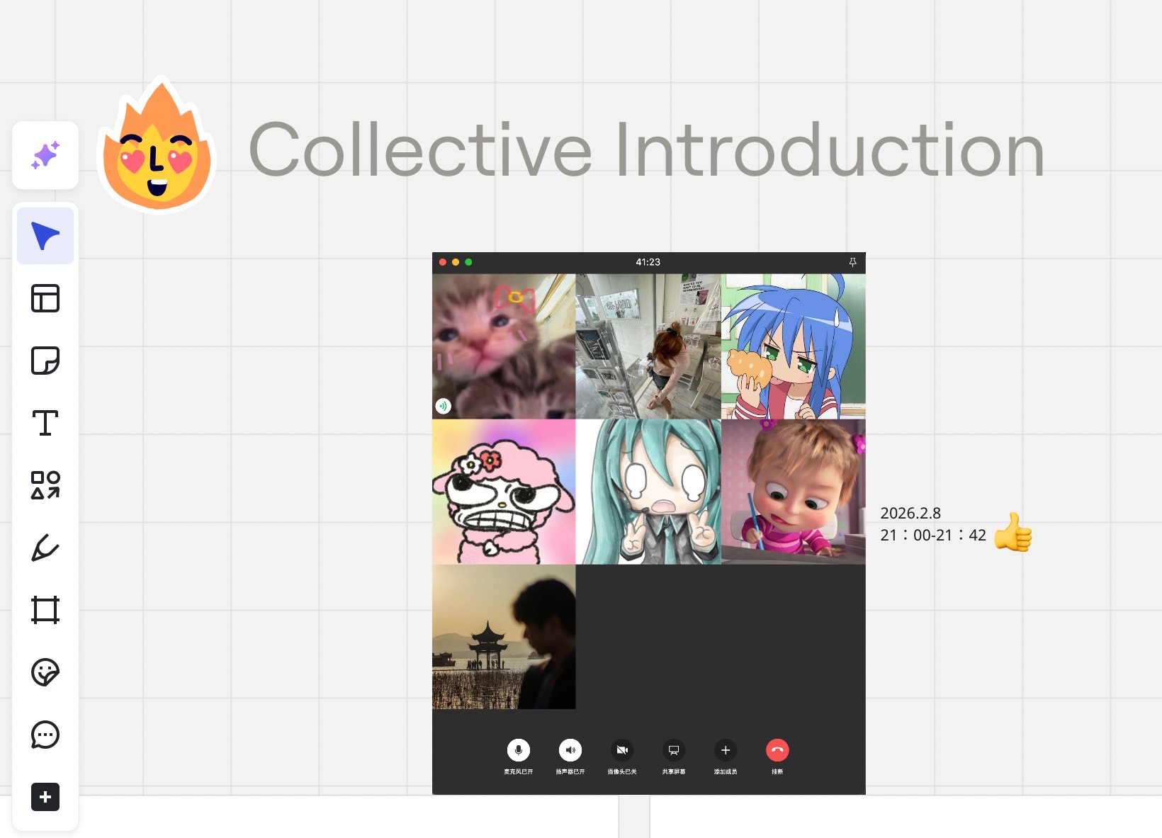Viewport: 1162px width, 838px height.
Task: Toggle the camera-off button in the call
Action: click(x=622, y=750)
